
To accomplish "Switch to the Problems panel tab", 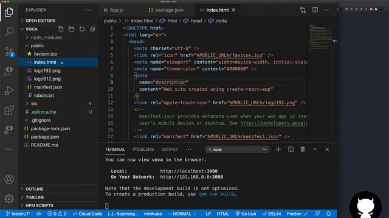I will [x=143, y=150].
